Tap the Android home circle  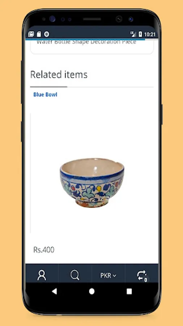[x=92, y=291]
